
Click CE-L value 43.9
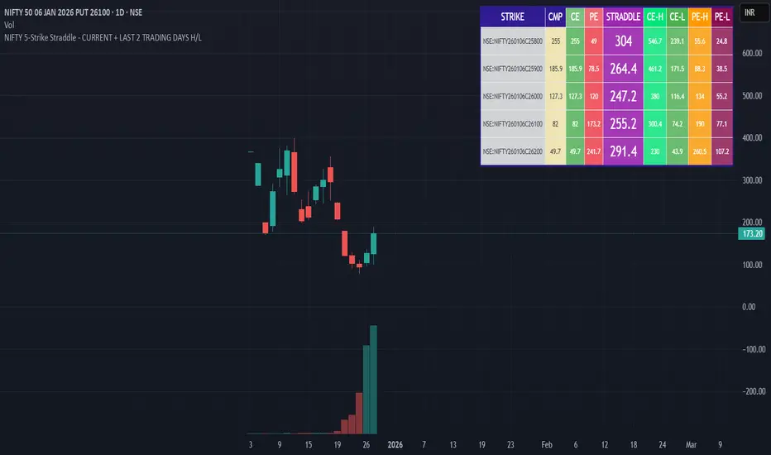tap(677, 151)
